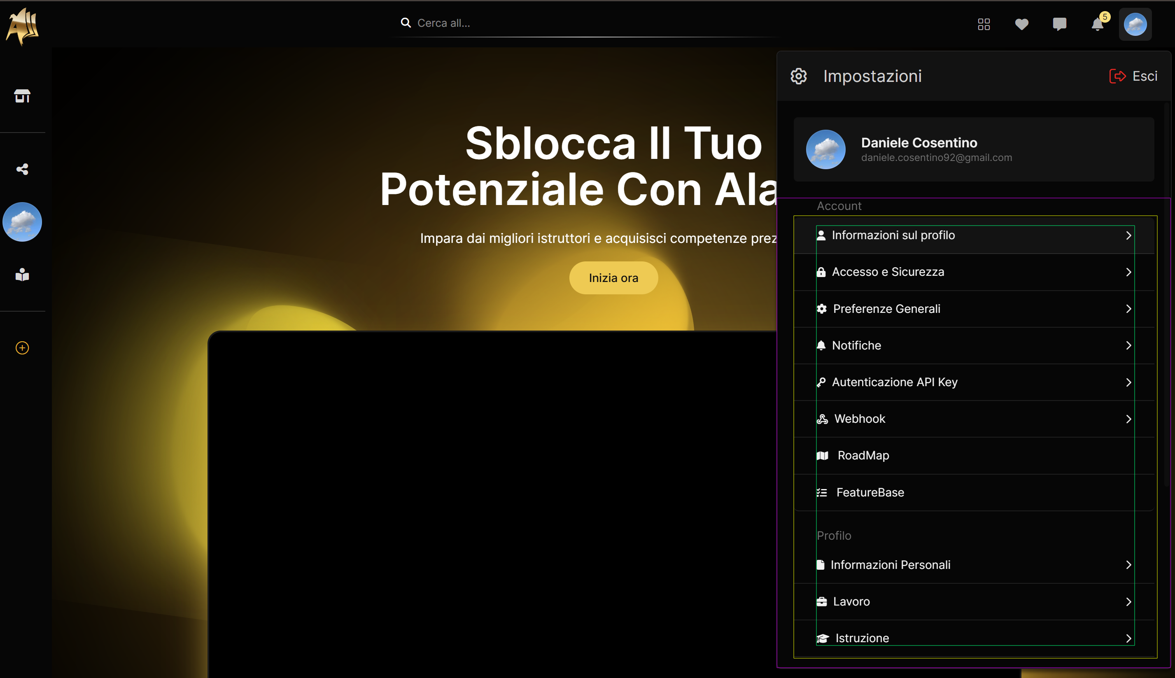
Task: Open the Istruzione profile entry
Action: coord(974,638)
